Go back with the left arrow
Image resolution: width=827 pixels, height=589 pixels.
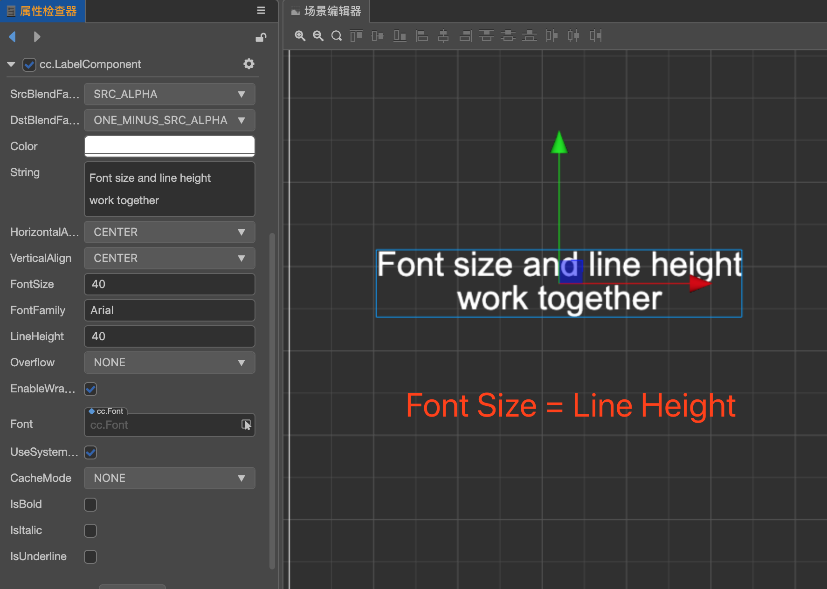[x=13, y=37]
